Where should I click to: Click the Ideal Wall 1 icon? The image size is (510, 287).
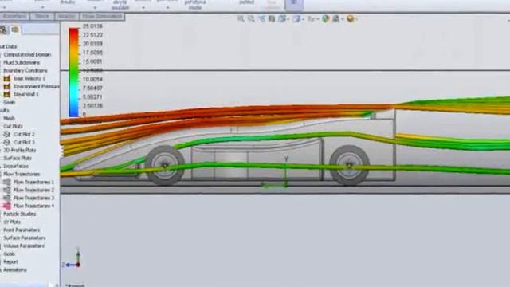click(7, 94)
